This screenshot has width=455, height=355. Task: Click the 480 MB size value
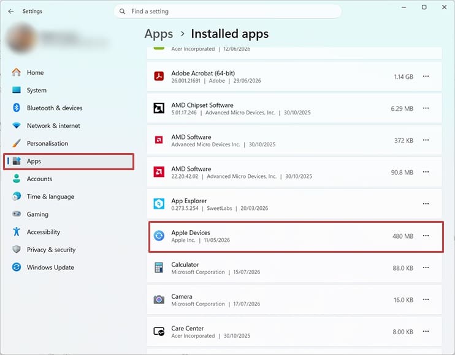tap(403, 236)
